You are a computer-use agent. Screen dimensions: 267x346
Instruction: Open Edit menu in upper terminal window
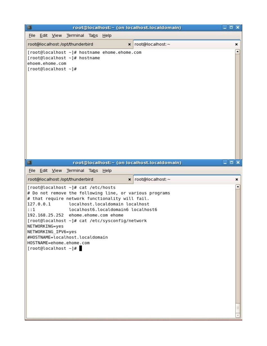coord(44,35)
